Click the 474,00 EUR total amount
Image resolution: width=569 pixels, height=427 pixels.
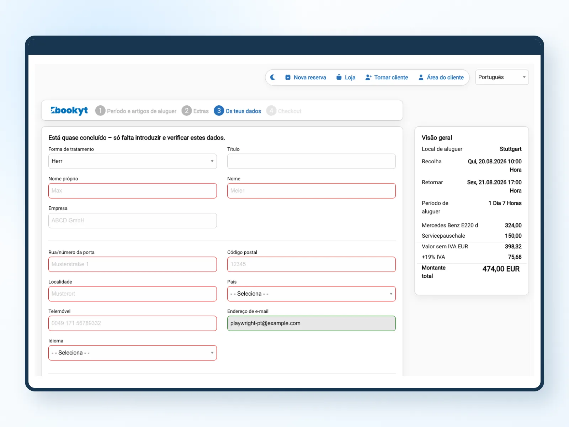pos(501,269)
